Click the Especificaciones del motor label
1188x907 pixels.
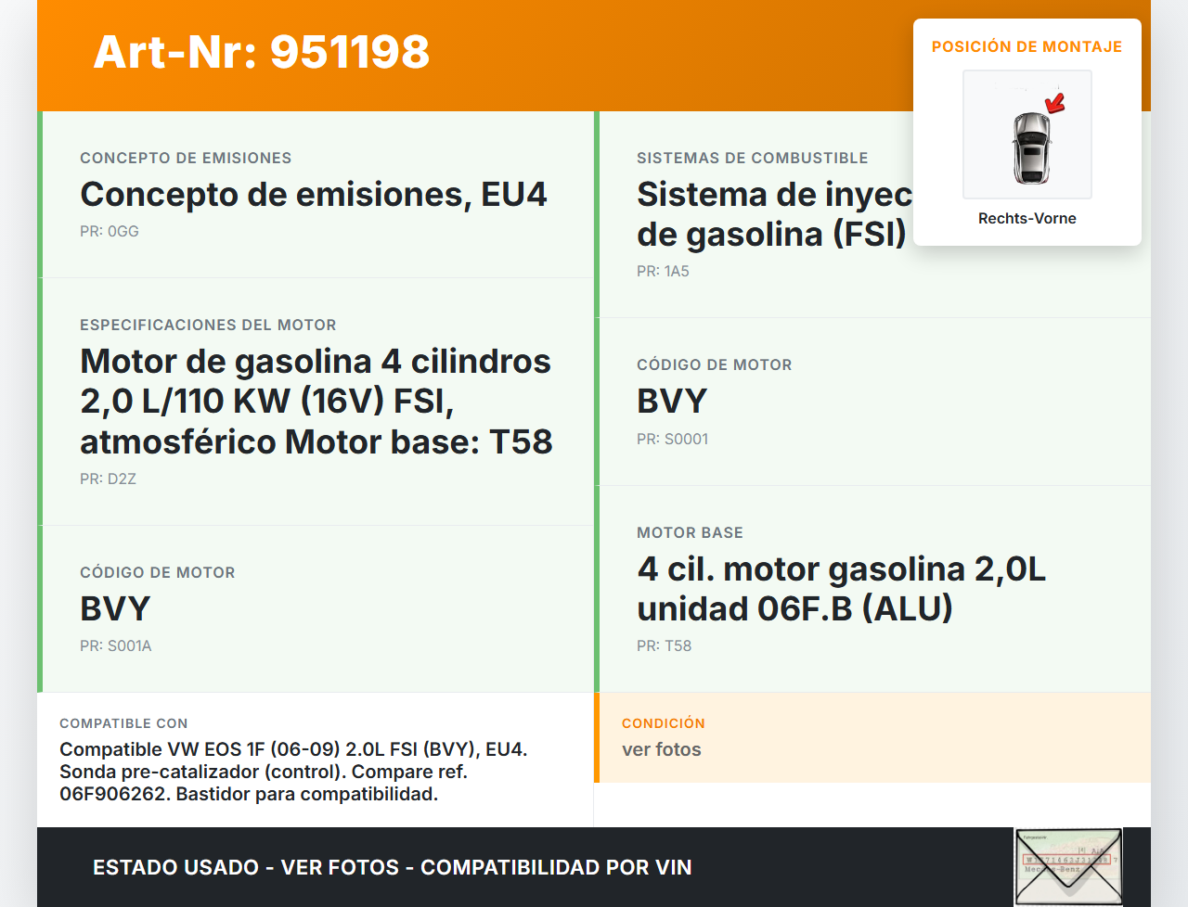(208, 326)
